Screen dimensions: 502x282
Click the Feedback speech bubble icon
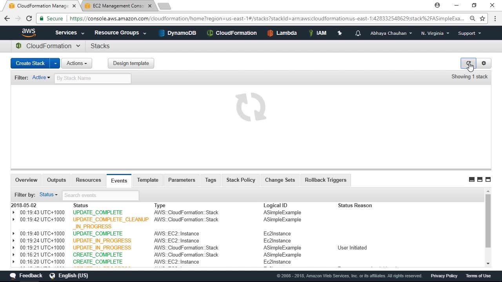13,276
